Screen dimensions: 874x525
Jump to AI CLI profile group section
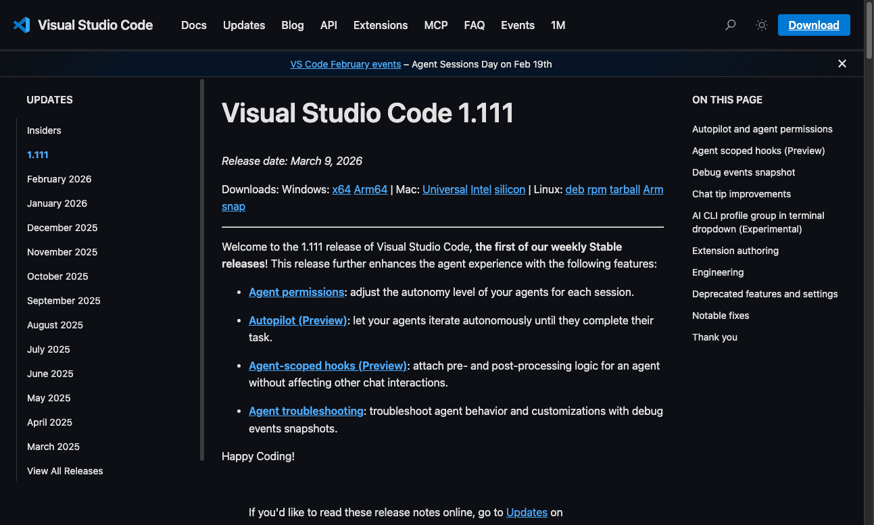pos(758,222)
